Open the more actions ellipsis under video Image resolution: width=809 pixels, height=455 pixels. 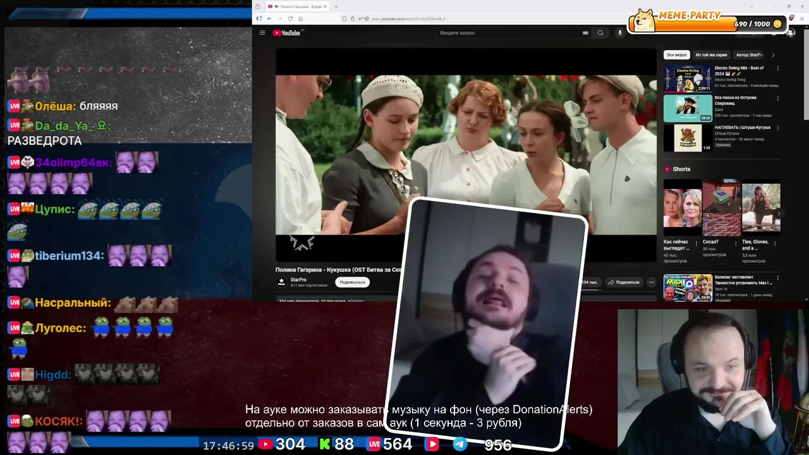pos(651,282)
